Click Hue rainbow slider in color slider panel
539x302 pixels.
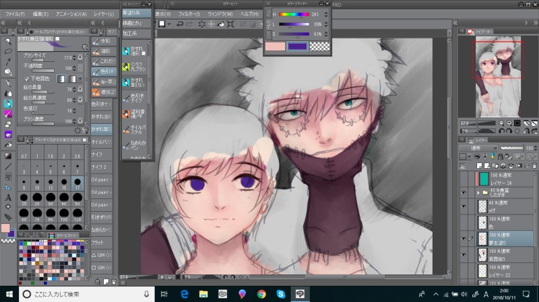pyautogui.click(x=294, y=14)
